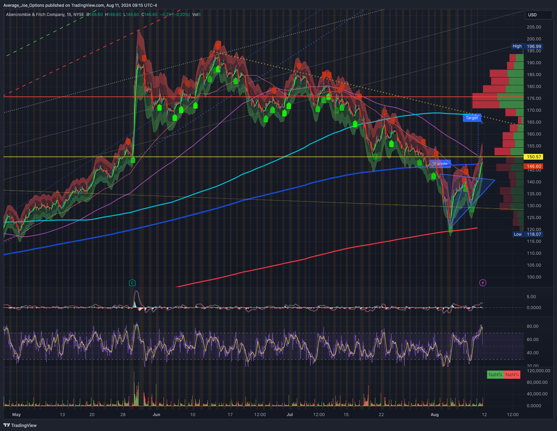Click the close value C146.60 in legend
This screenshot has width=557, height=431.
click(x=149, y=15)
